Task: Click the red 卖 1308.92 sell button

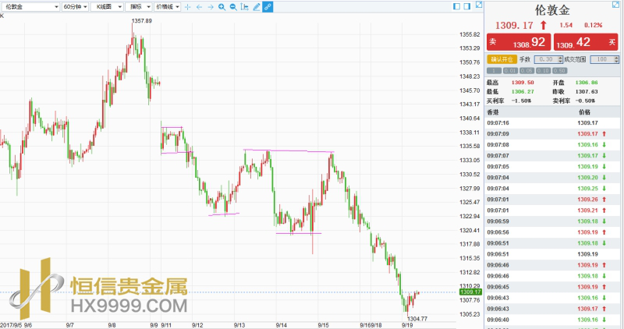Action: pyautogui.click(x=519, y=42)
